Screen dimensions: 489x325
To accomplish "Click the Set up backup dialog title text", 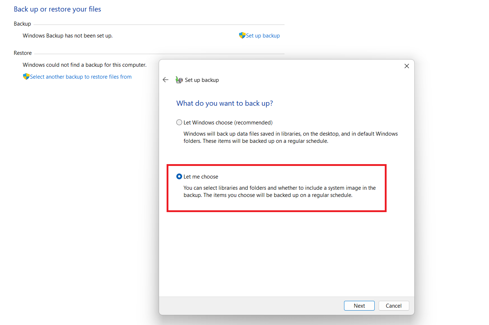I will click(x=202, y=80).
